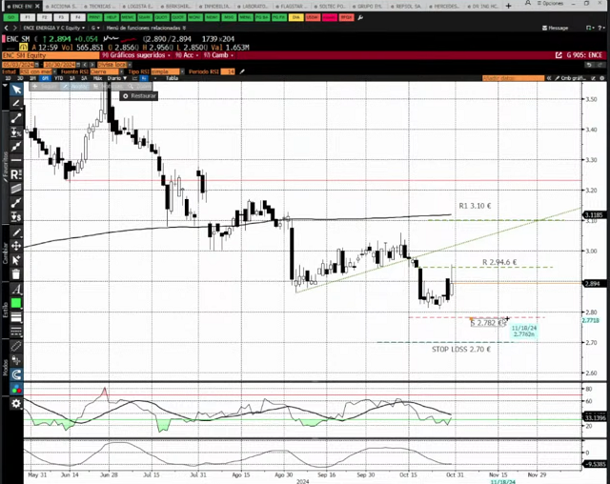Expand the Camb menu

pos(218,55)
